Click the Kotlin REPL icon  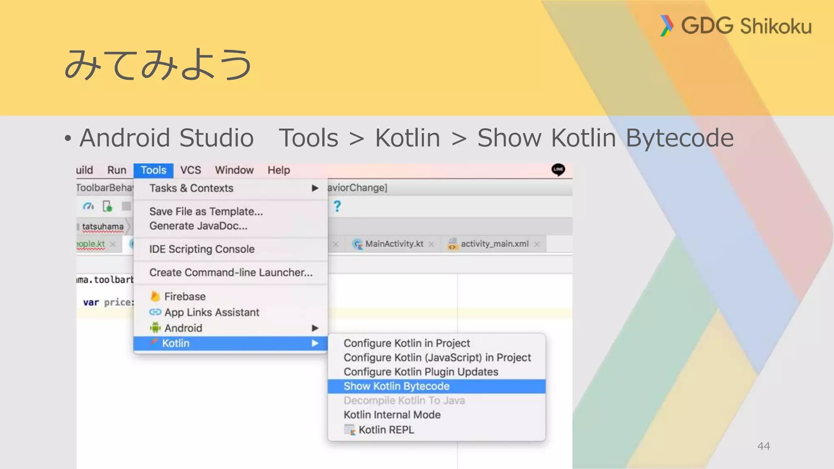coord(349,430)
